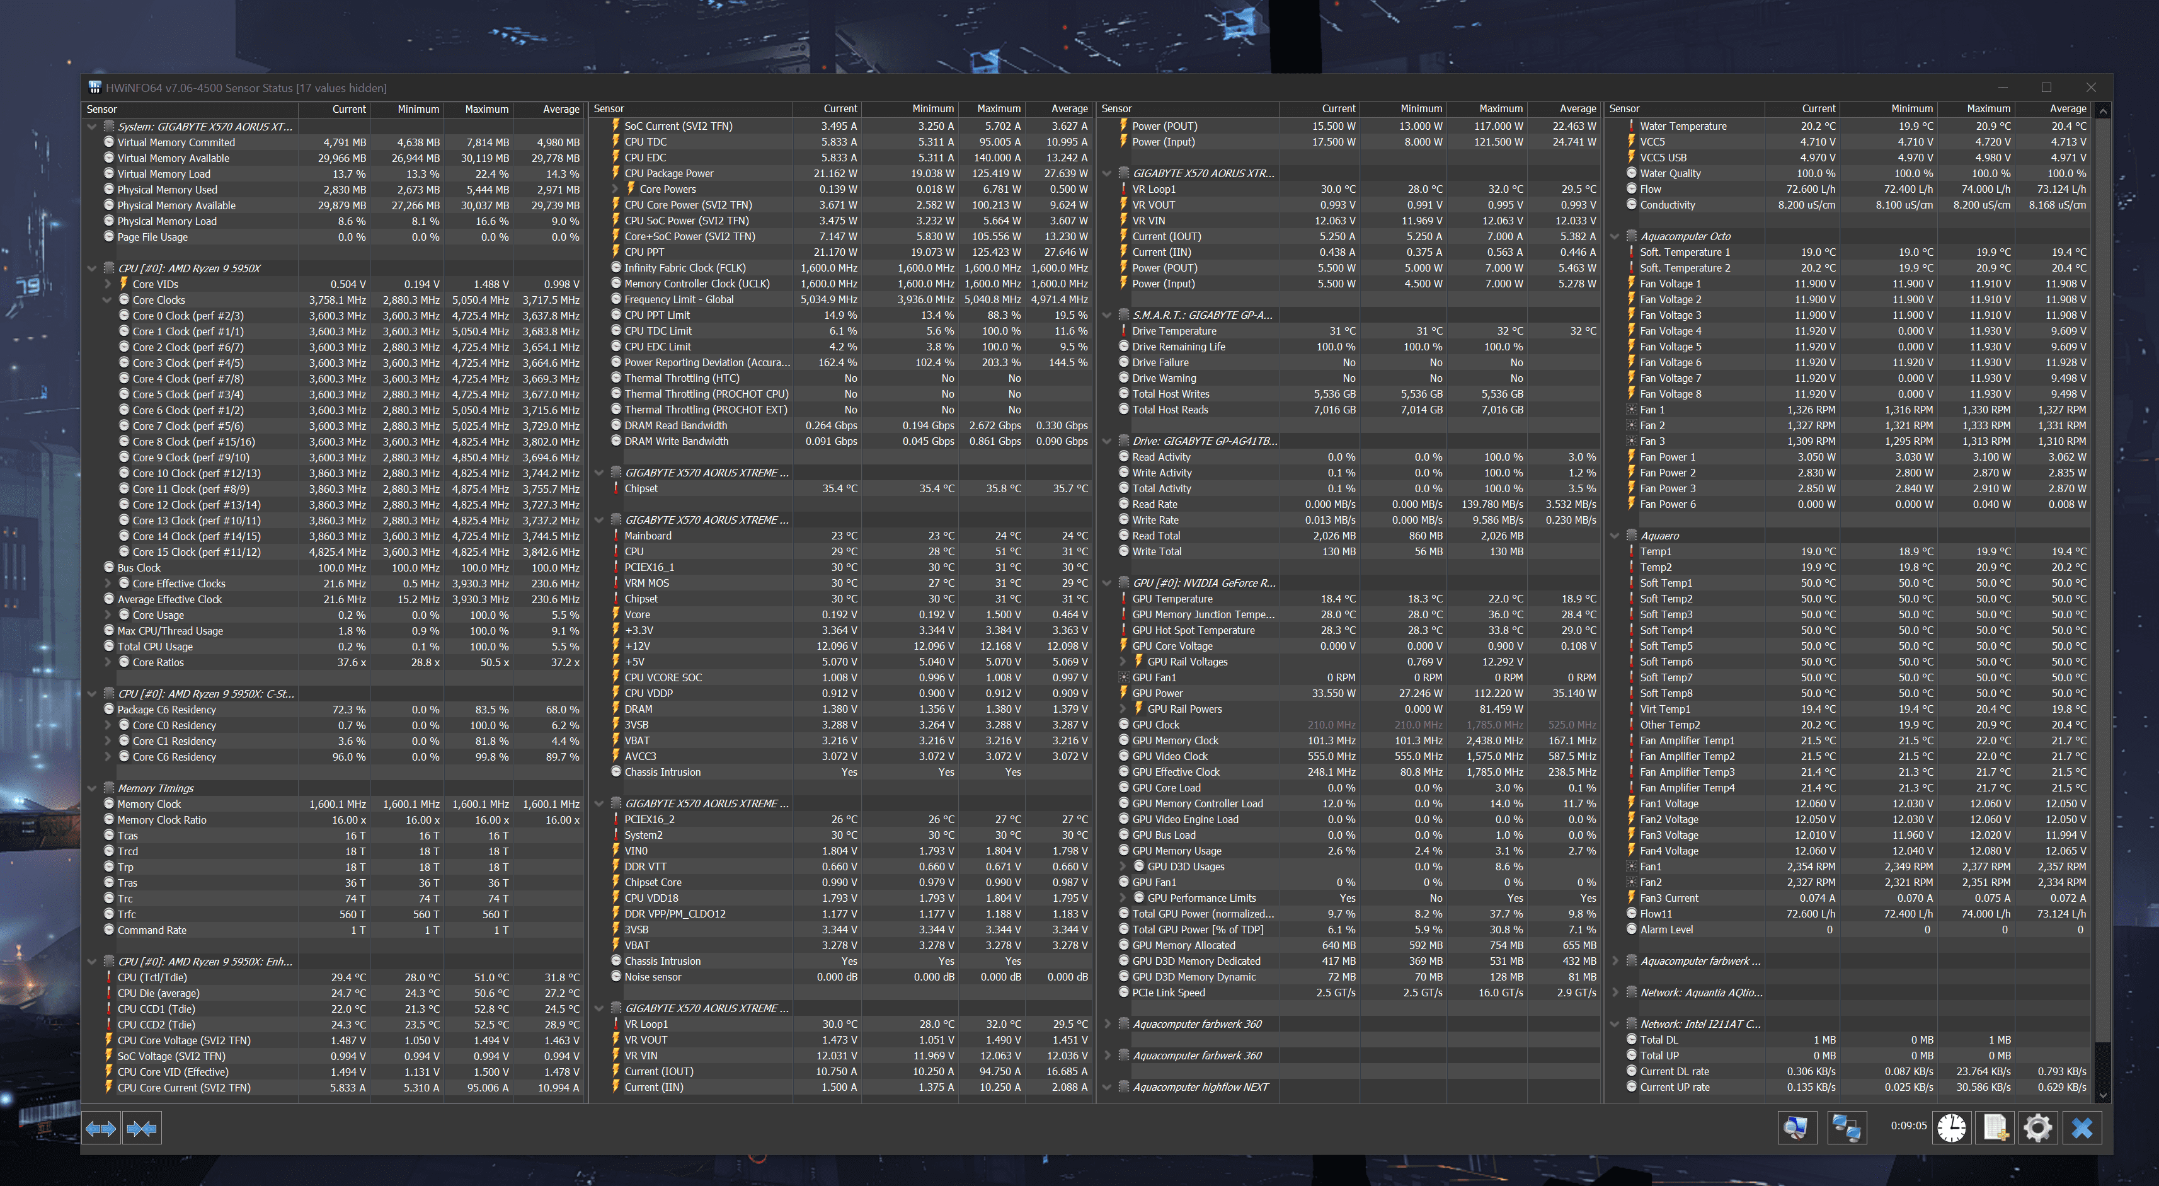Collapse the System: GIGABYTE X570 AORUS XT... group
Image resolution: width=2159 pixels, height=1186 pixels.
point(92,127)
